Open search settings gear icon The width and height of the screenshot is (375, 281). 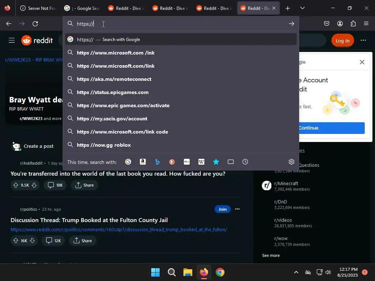291,162
